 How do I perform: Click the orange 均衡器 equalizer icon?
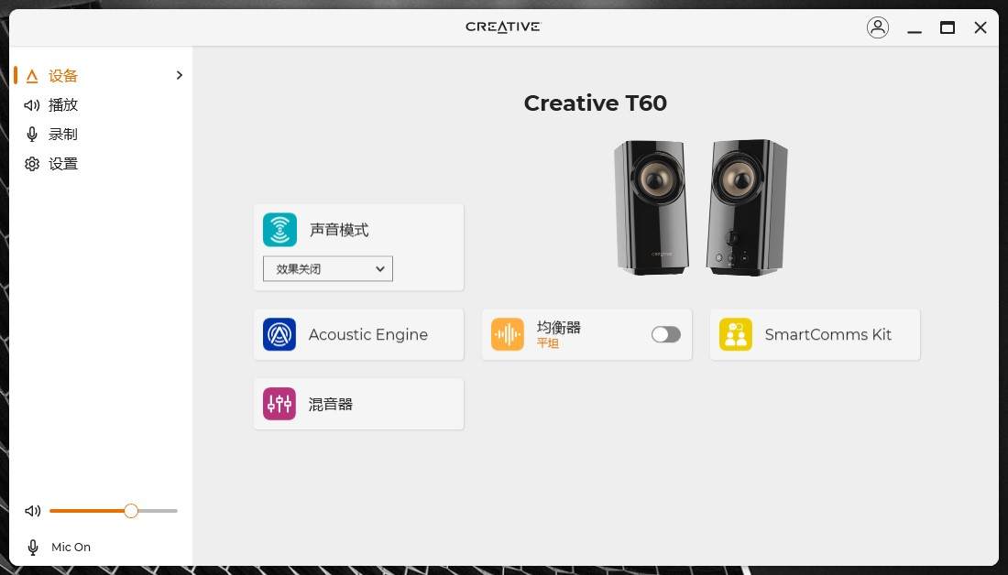[x=508, y=334]
